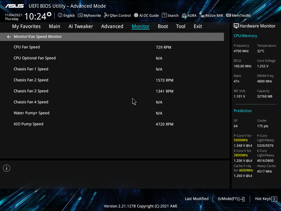This screenshot has width=281, height=211.
Task: Click the Last Modified button
Action: click(x=196, y=199)
